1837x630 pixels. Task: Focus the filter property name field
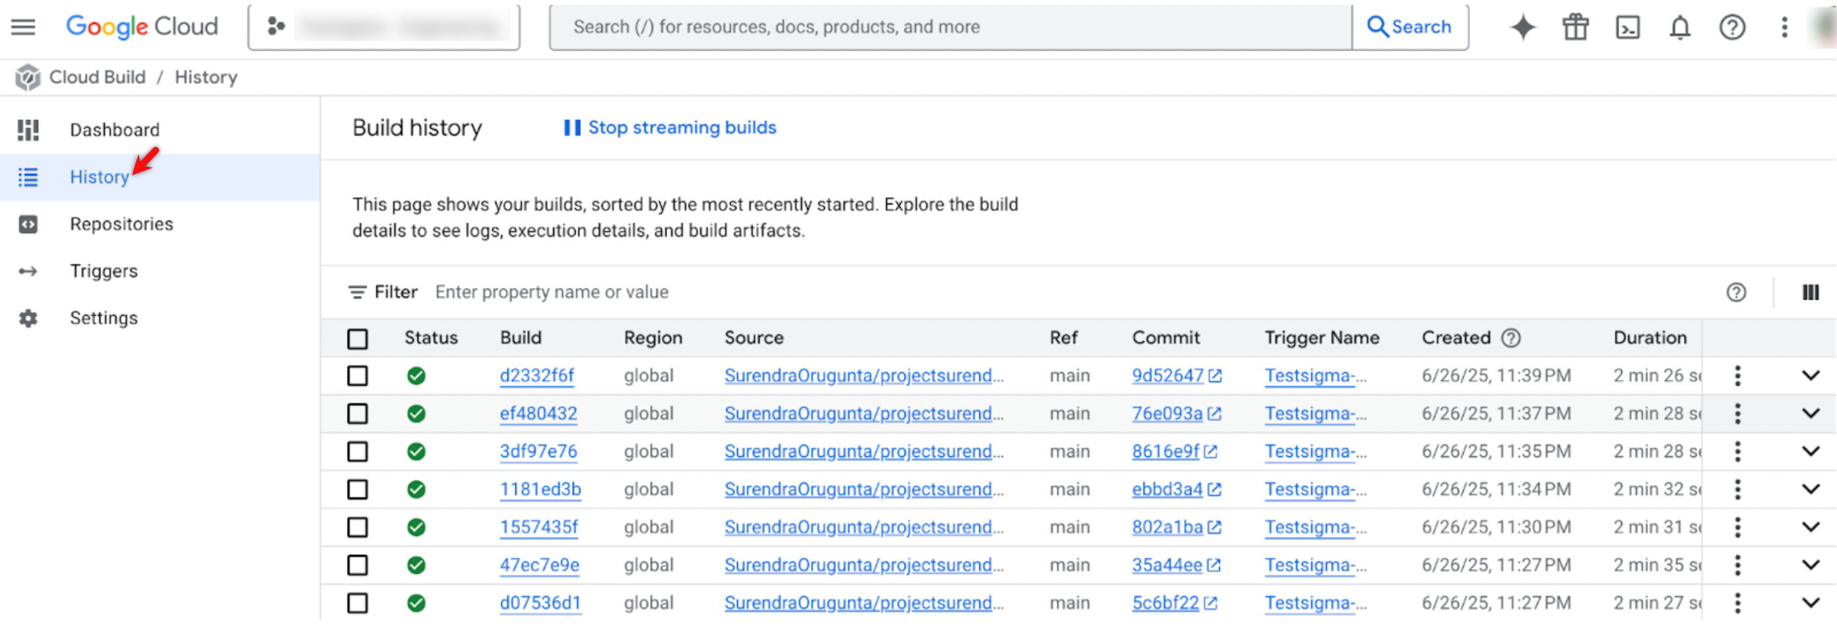552,292
